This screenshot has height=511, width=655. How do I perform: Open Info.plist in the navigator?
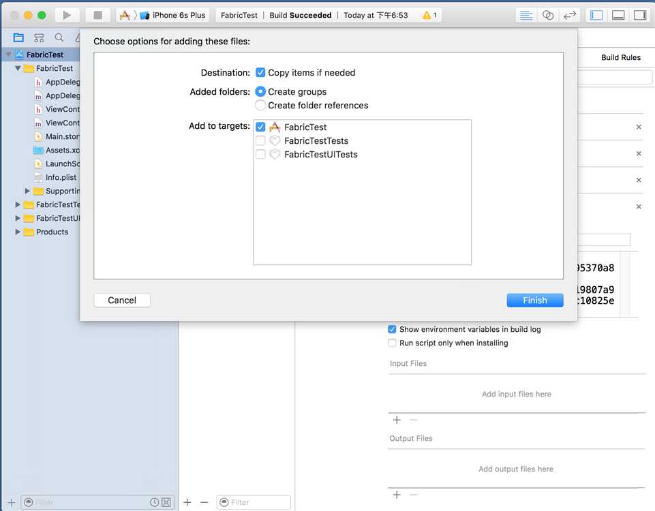(56, 177)
